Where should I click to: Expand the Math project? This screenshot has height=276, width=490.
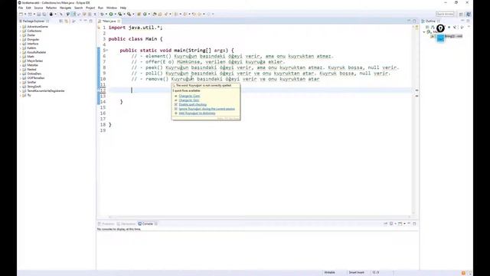[x=21, y=57]
